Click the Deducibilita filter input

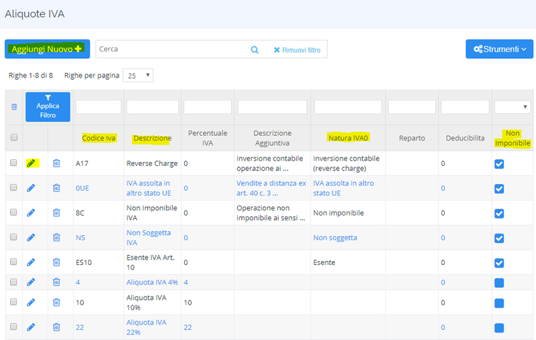(x=465, y=107)
